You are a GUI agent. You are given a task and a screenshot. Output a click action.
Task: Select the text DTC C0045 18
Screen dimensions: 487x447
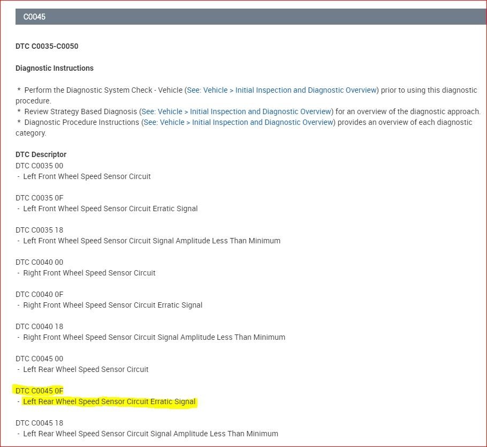(x=40, y=423)
